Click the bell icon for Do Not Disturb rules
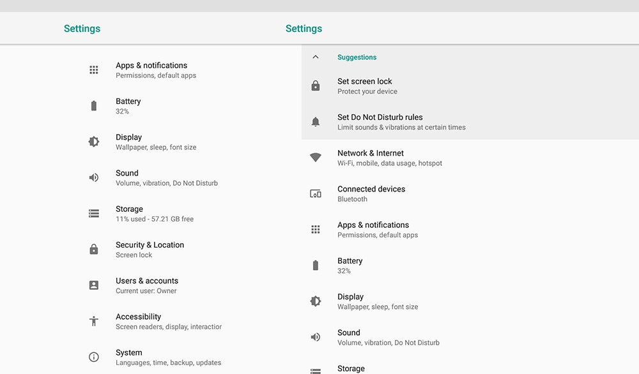Viewport: 639px width, 374px height. pos(315,122)
